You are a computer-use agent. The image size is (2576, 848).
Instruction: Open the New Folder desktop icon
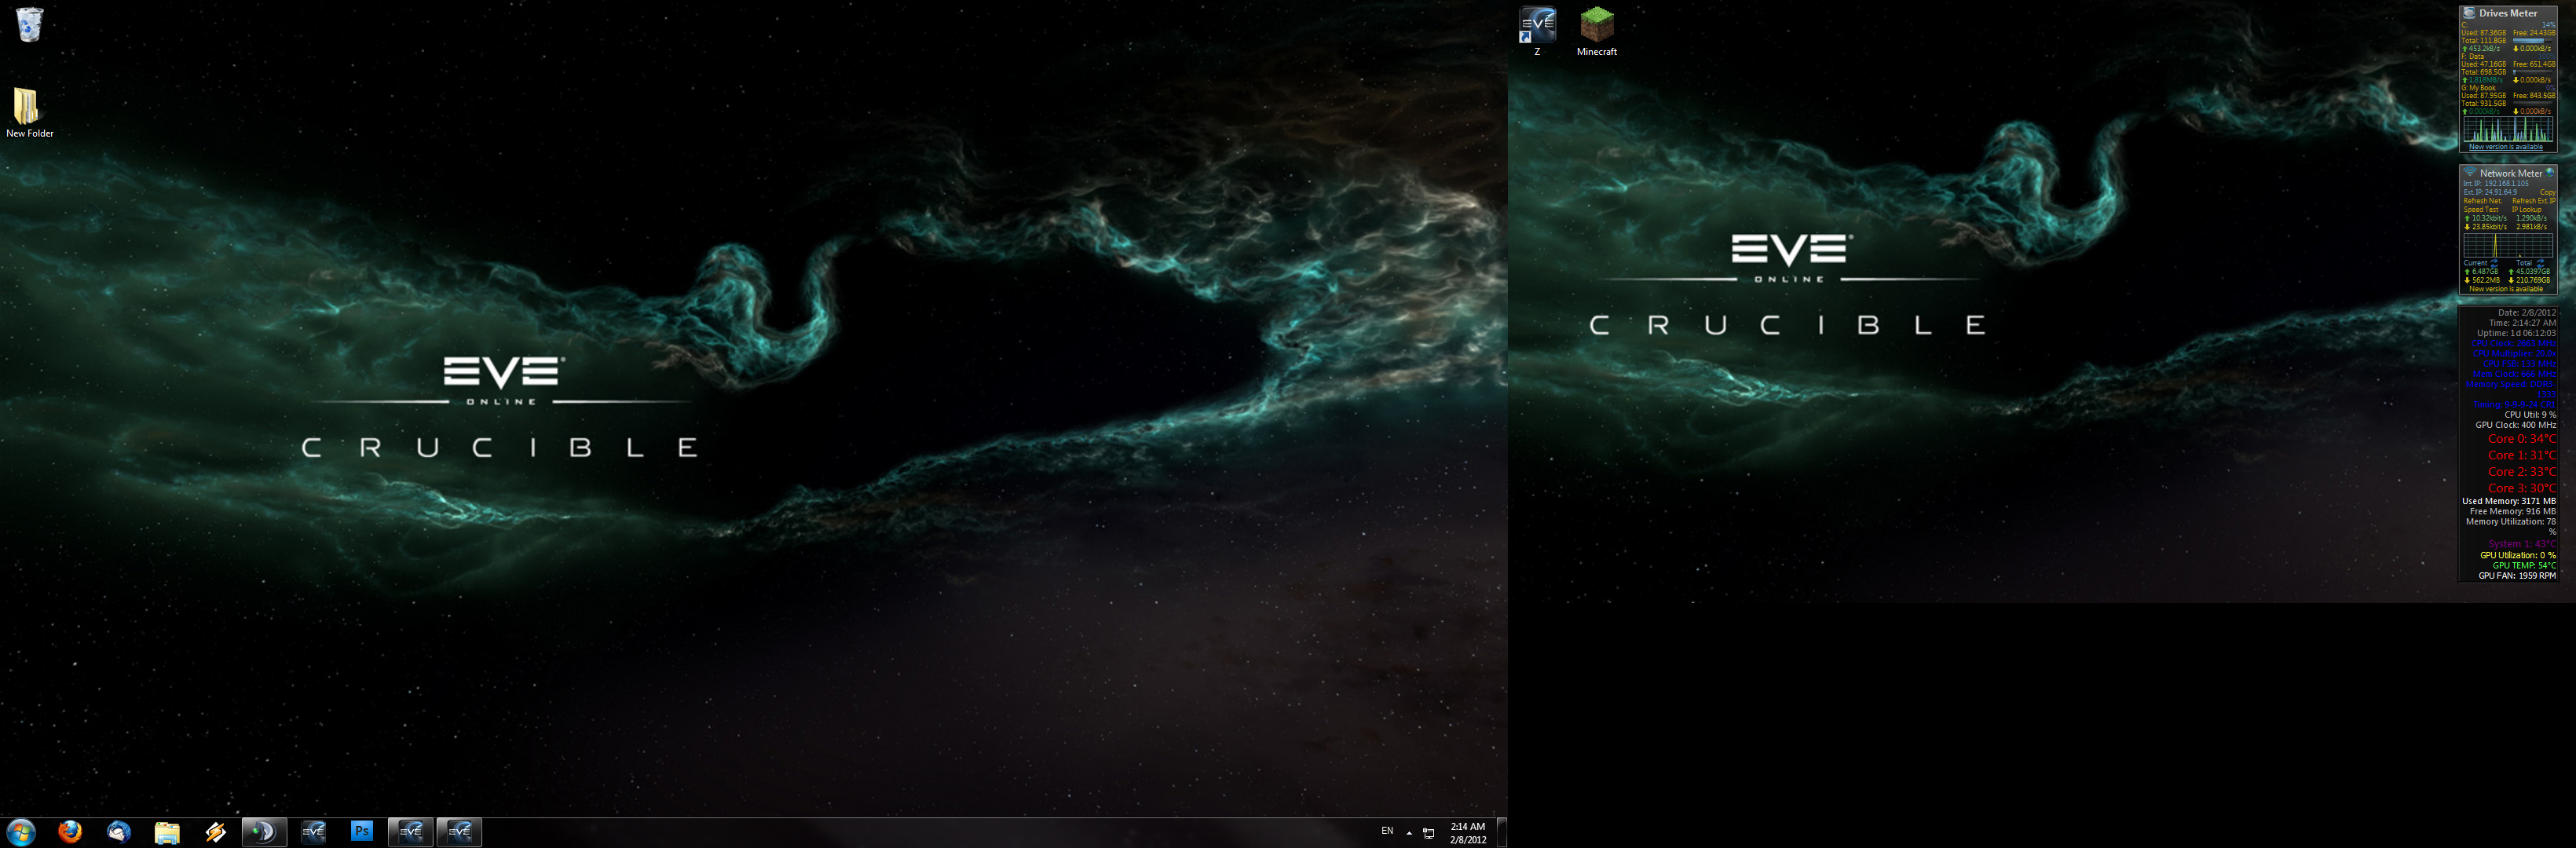coord(27,107)
